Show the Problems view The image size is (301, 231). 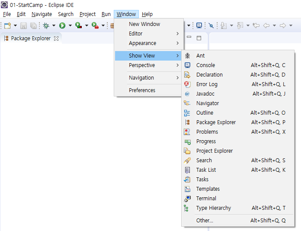pyautogui.click(x=238, y=132)
